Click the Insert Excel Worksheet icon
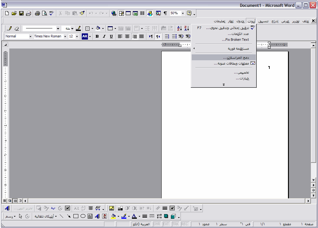This screenshot has width=318, height=228. (135, 13)
